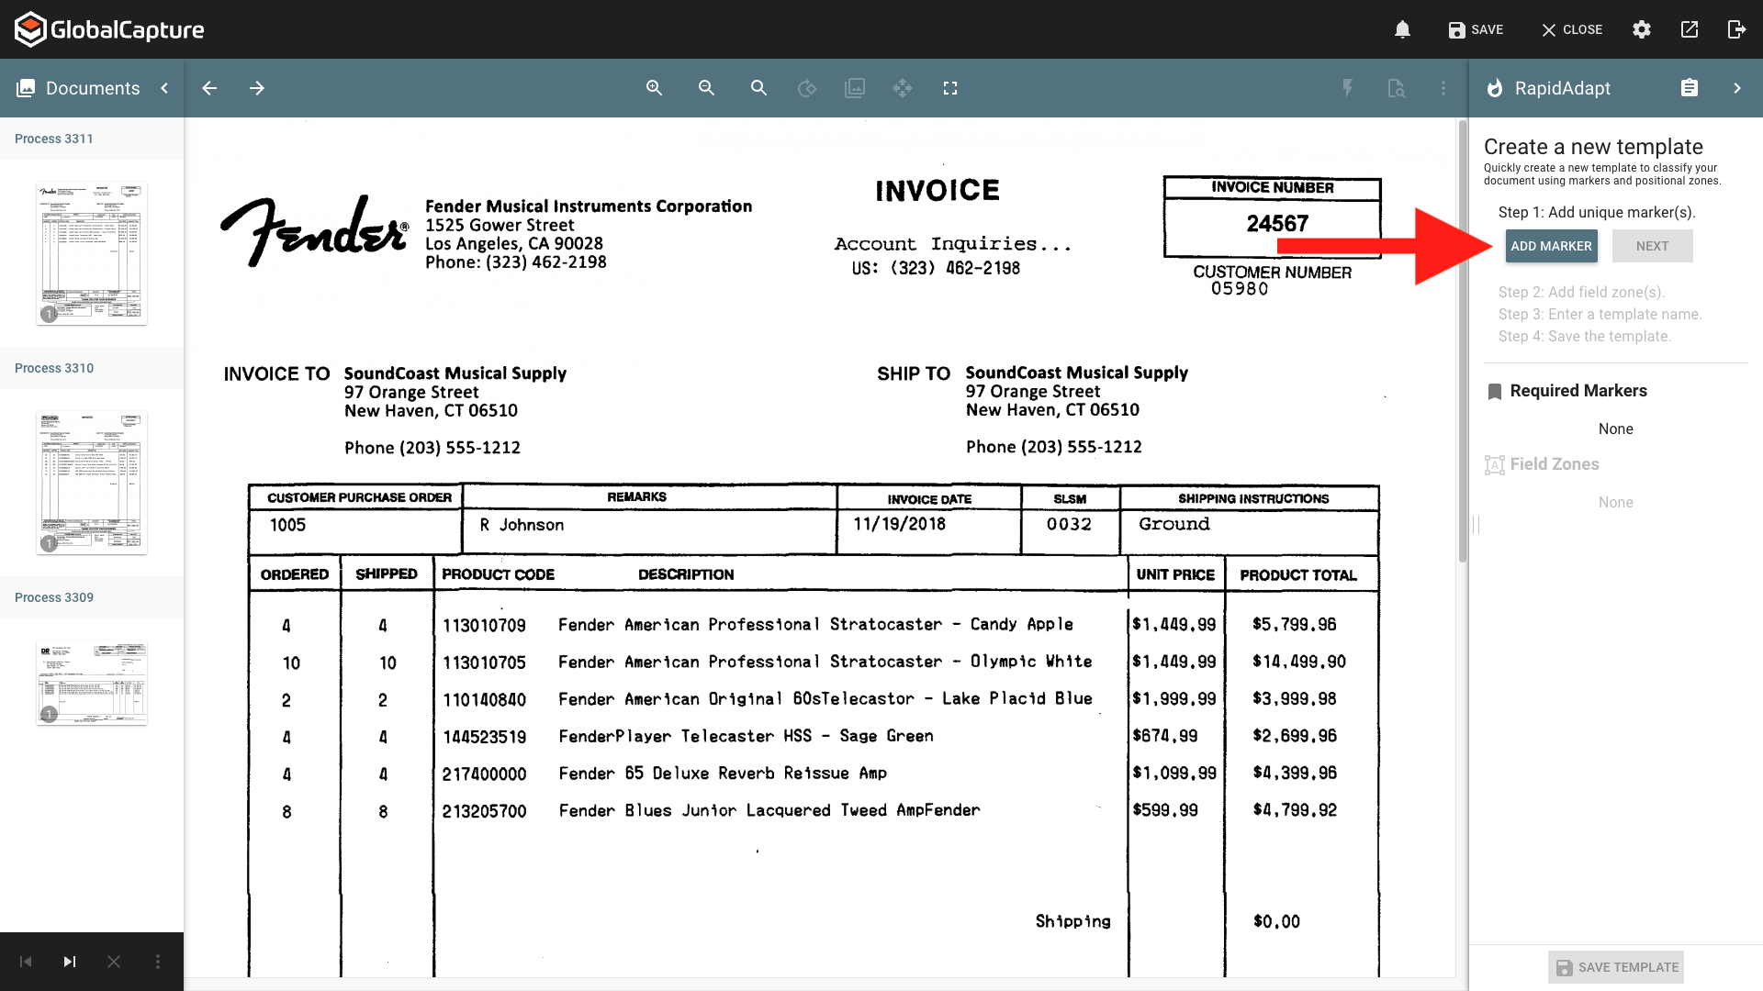Jump to the first document
1763x991 pixels.
click(x=26, y=962)
